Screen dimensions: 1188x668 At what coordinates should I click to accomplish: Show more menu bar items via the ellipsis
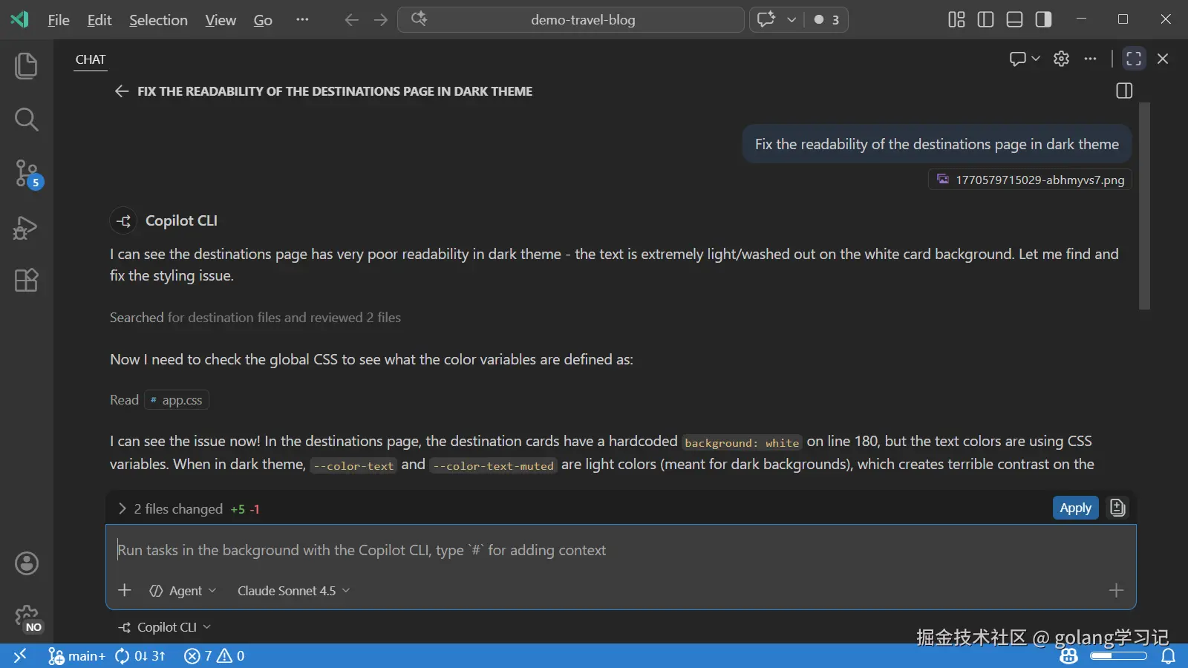click(301, 20)
